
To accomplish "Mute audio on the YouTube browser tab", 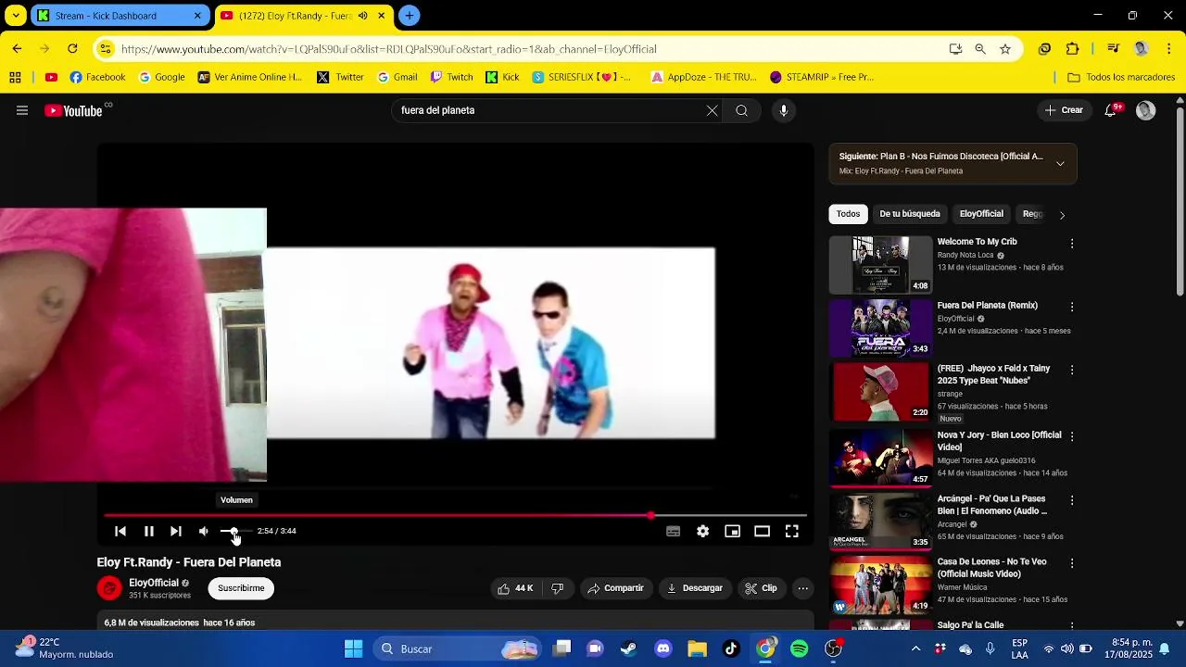I will pos(363,16).
